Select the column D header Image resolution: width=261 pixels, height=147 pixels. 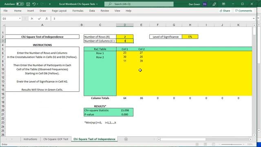click(125, 25)
